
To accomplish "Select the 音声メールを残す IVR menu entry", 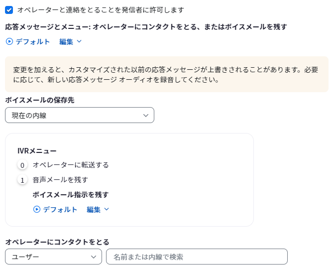I will click(60, 180).
